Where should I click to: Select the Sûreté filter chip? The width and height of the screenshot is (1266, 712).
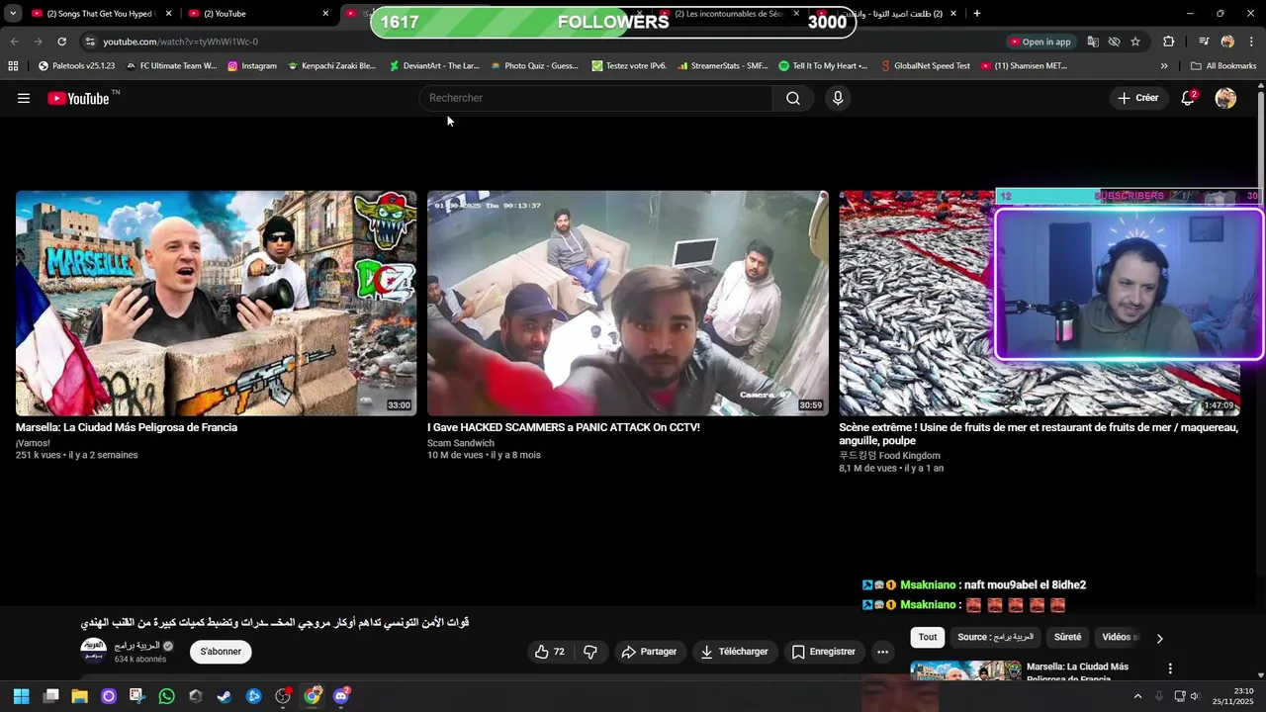point(1067,638)
